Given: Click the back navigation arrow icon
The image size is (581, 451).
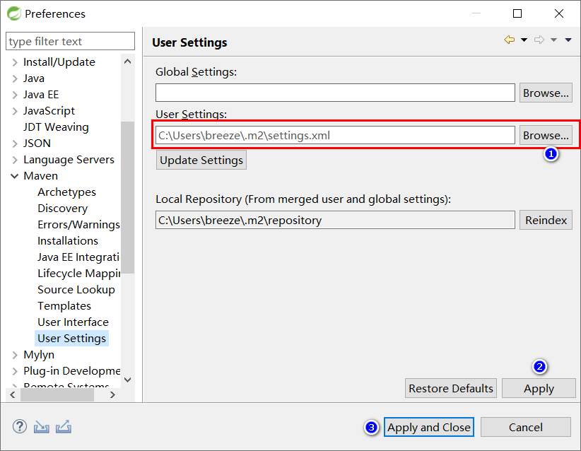Looking at the screenshot, I should tap(510, 40).
